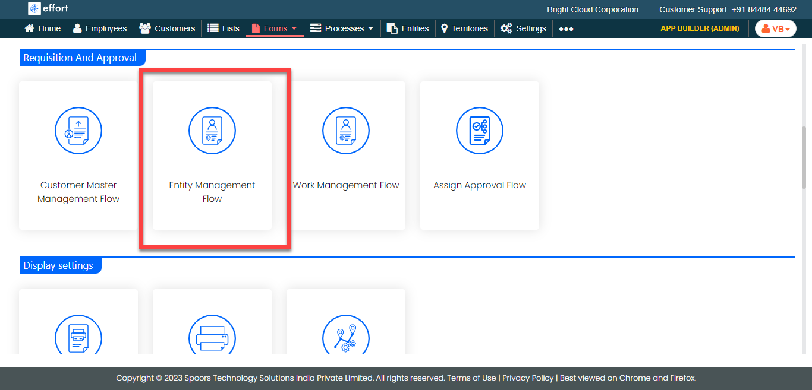This screenshot has height=390, width=812.
Task: Click the page vertical scrollbar
Action: pos(804,157)
